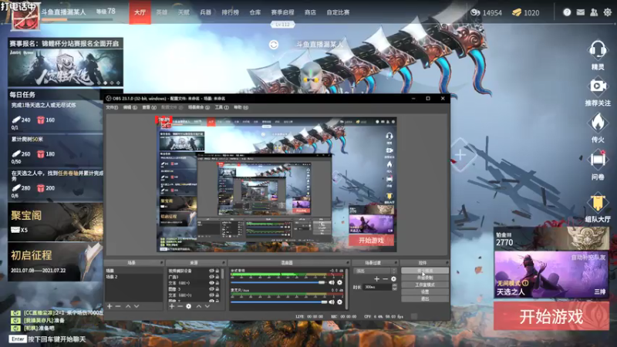Remove transition with minus in 场景过渡 panel
The width and height of the screenshot is (617, 347).
pyautogui.click(x=385, y=278)
